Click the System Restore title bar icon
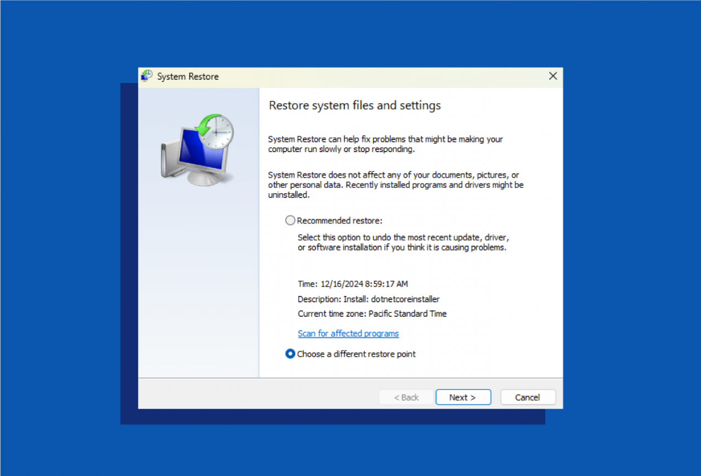 146,76
